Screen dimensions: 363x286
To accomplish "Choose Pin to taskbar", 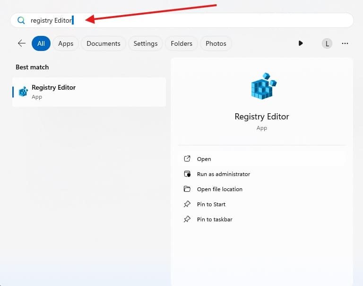I will (261, 219).
